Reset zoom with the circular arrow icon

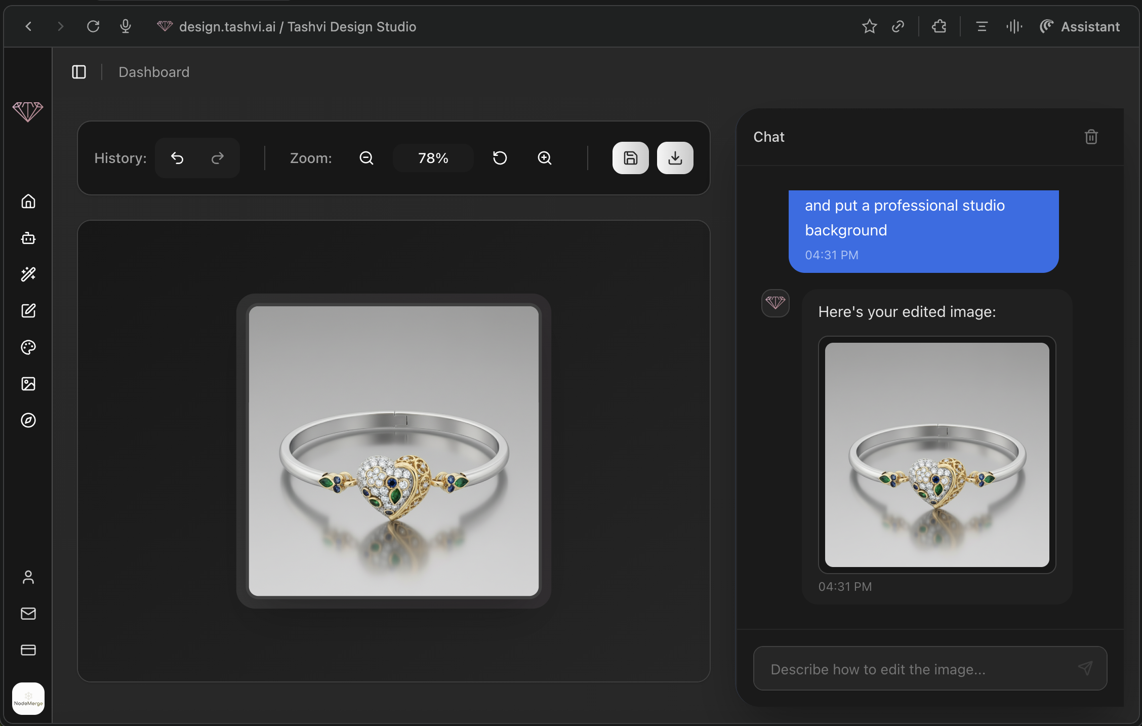pos(500,158)
